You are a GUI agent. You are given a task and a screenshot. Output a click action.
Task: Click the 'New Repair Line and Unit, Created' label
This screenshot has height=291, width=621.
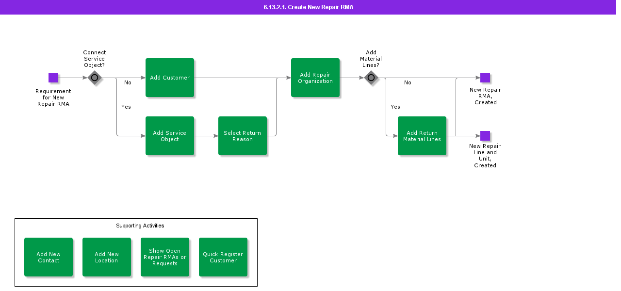[485, 156]
